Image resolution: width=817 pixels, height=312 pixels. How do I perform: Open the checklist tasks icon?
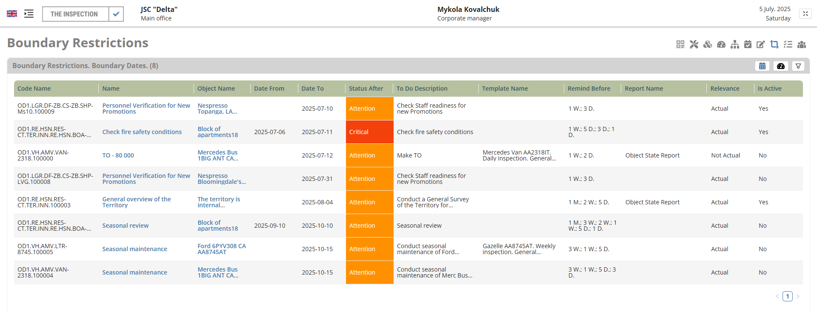coord(788,44)
